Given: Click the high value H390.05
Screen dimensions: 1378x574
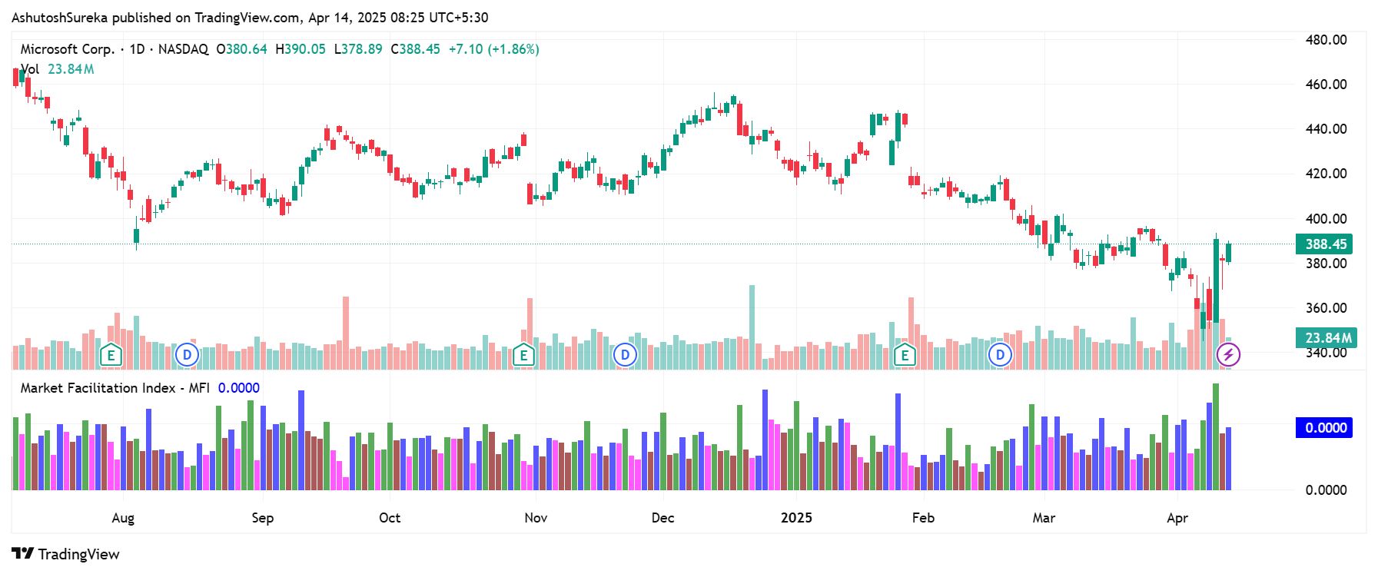Looking at the screenshot, I should click(301, 49).
